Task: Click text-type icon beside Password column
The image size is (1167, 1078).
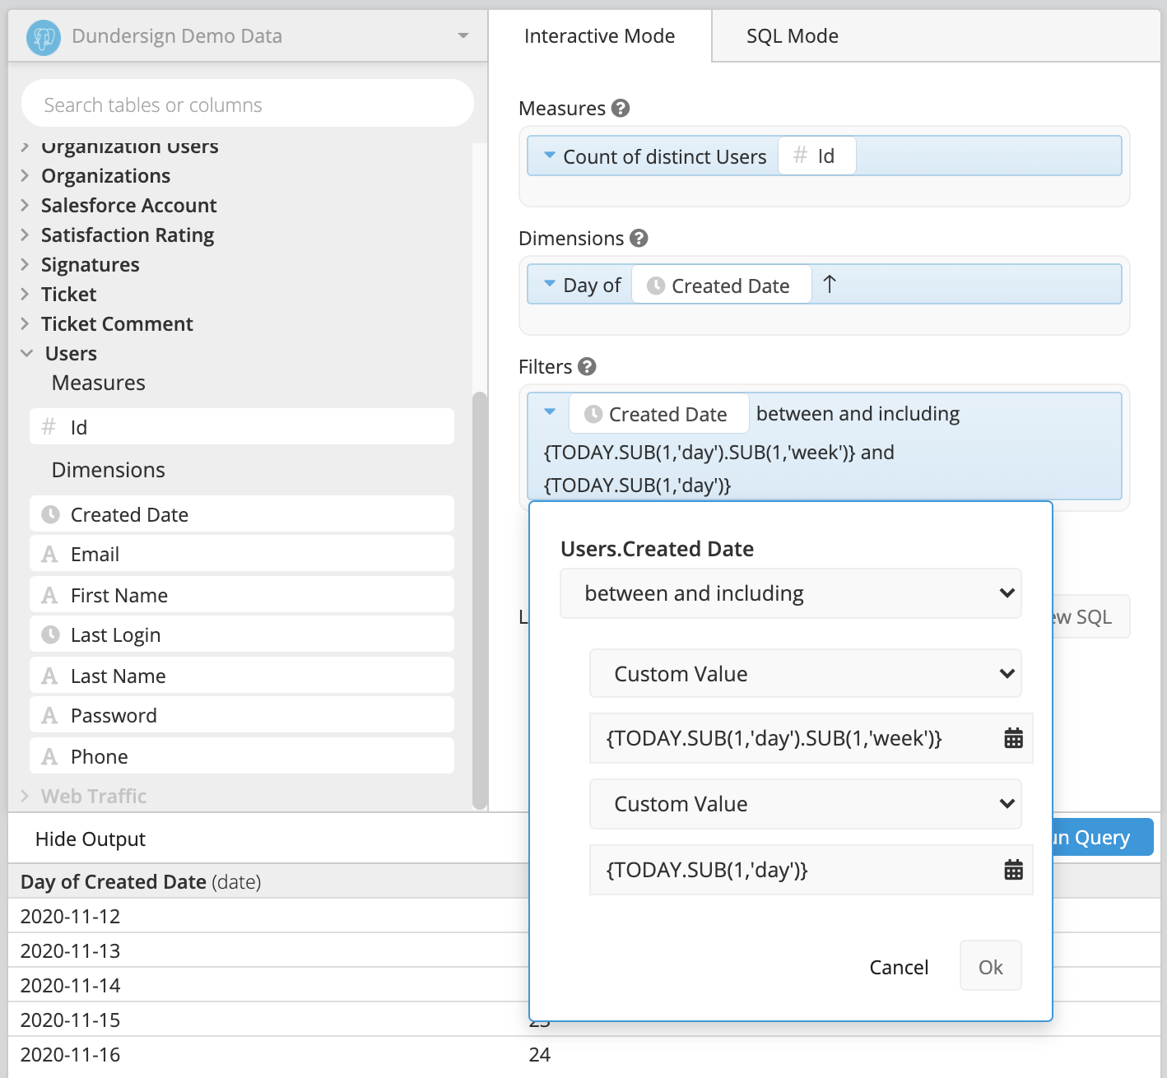Action: point(50,715)
